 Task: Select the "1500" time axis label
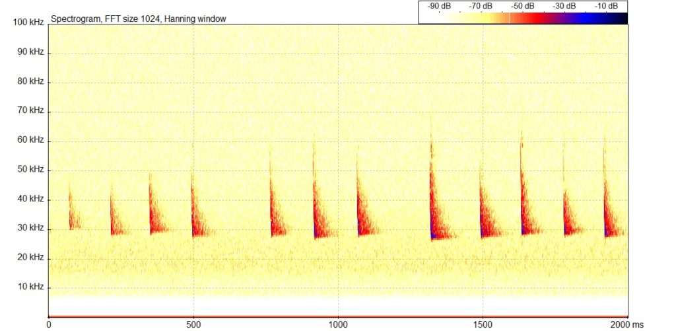483,324
